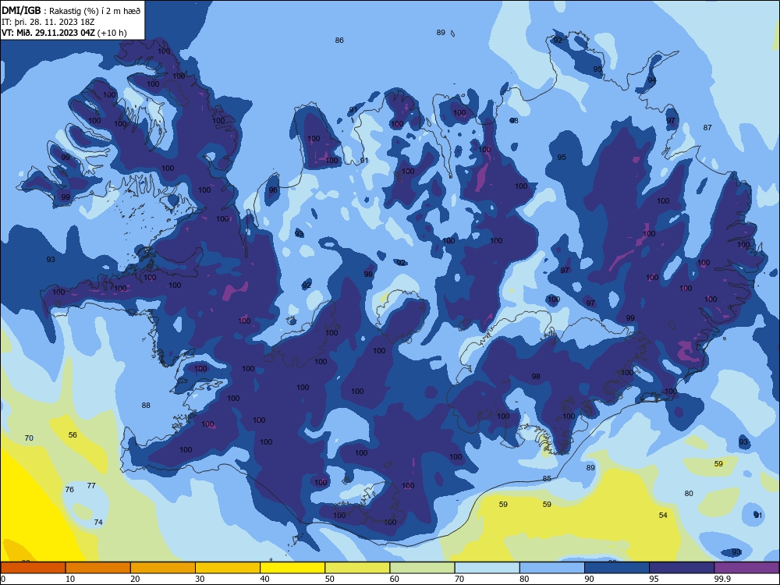The width and height of the screenshot is (780, 585).
Task: Click the dark orange 0–10 legend swatch
Action: click(33, 568)
